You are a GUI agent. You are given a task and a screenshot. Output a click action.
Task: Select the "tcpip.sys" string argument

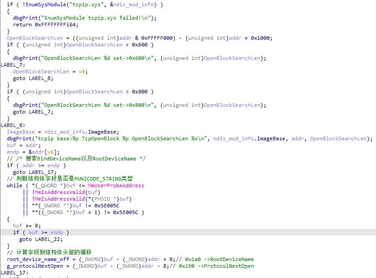(x=87, y=4)
